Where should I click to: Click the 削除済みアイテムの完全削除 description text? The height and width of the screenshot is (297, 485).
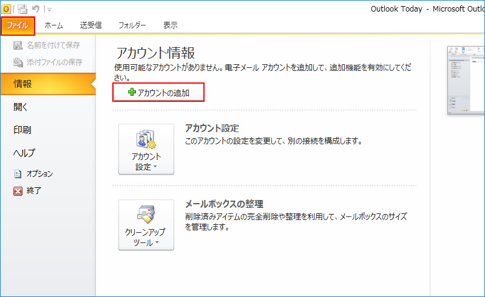click(296, 222)
